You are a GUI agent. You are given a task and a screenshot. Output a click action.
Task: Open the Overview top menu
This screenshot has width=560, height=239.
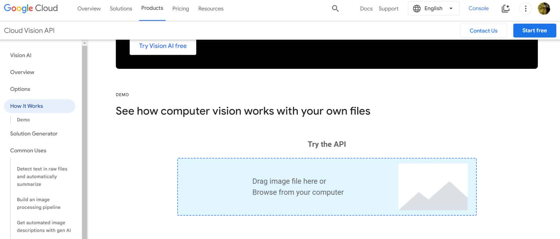tap(89, 9)
